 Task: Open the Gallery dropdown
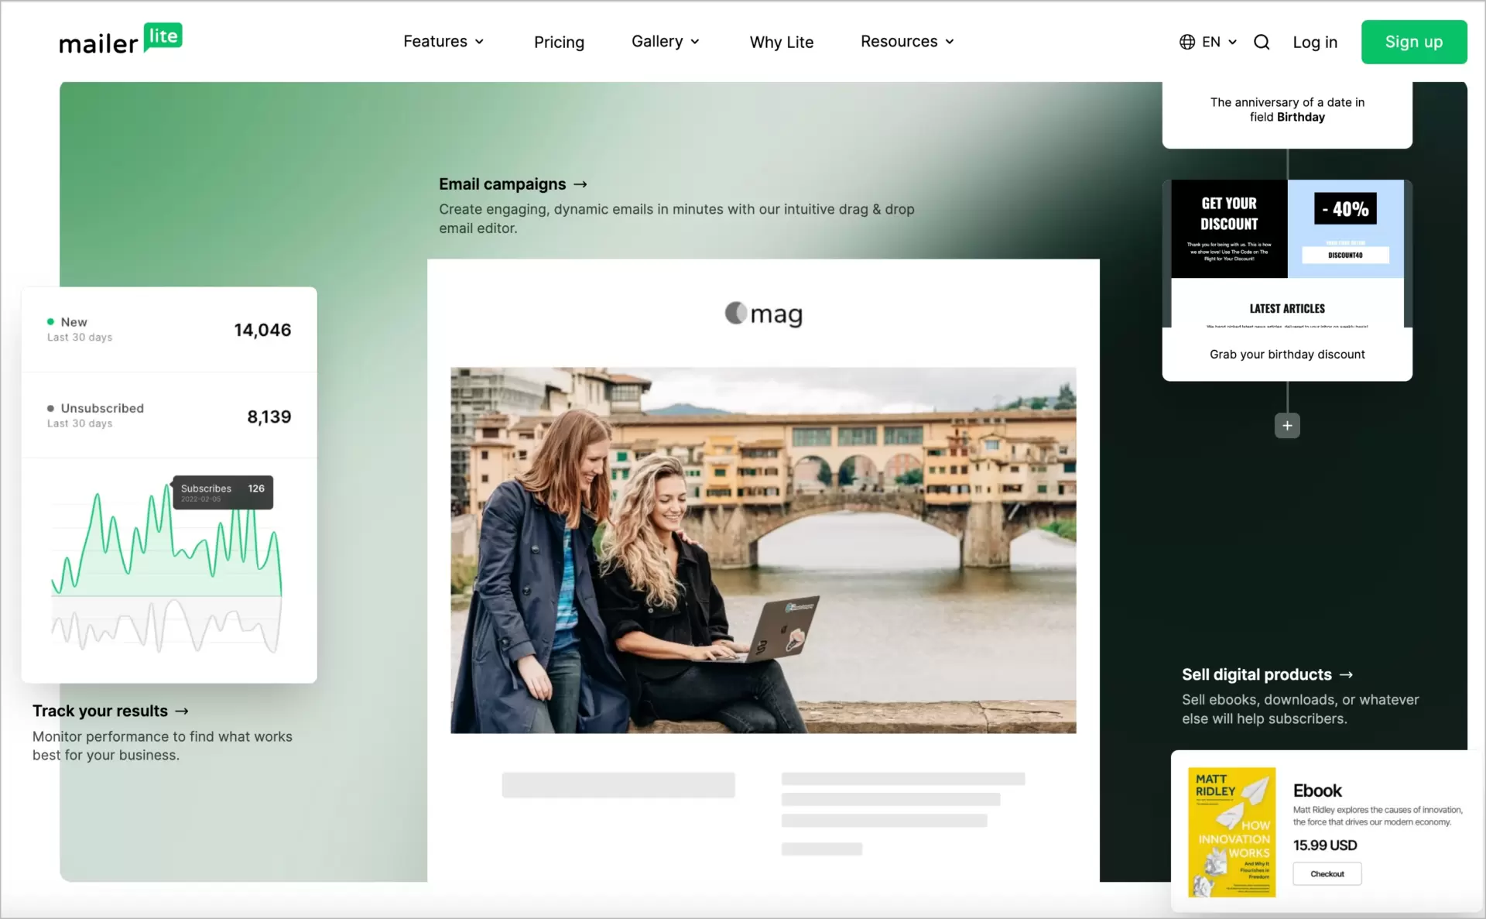[665, 42]
